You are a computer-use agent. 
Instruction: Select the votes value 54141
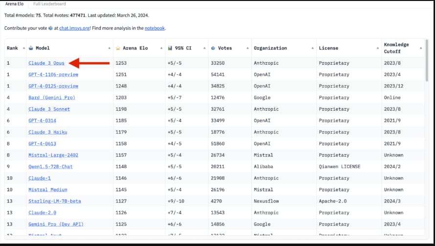(217, 74)
